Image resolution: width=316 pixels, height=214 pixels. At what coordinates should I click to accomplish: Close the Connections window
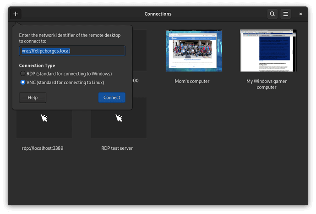pos(301,14)
